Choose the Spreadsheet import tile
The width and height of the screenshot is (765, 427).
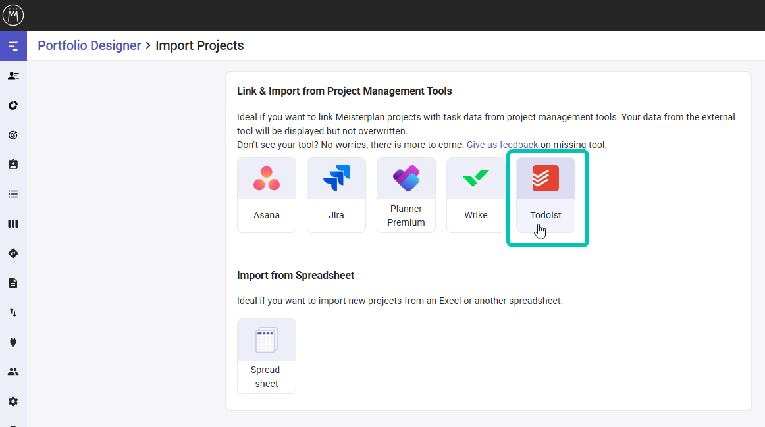tap(267, 357)
